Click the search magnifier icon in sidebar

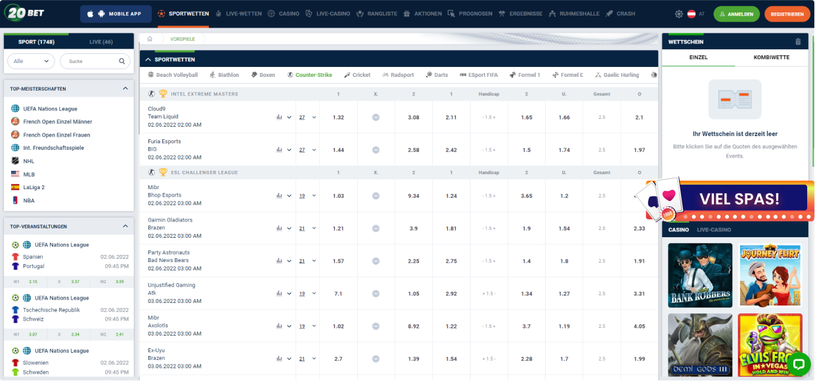[122, 61]
